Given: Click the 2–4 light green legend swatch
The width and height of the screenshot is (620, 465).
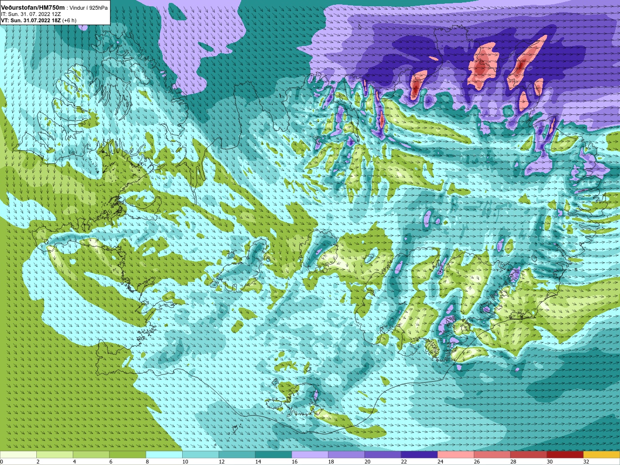Looking at the screenshot, I should pos(55,454).
